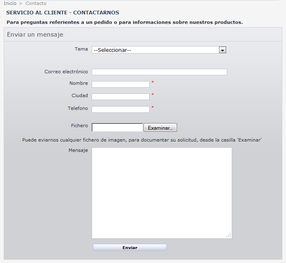This screenshot has width=286, height=263.
Task: Click the 'SERVICIO AL CLIENTE - CONTACTARNOS' title
Action: point(63,13)
